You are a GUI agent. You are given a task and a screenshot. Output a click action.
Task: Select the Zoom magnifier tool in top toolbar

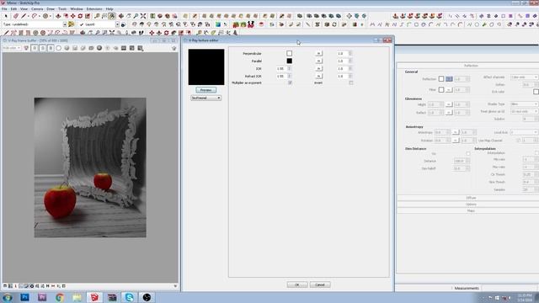tap(136, 16)
